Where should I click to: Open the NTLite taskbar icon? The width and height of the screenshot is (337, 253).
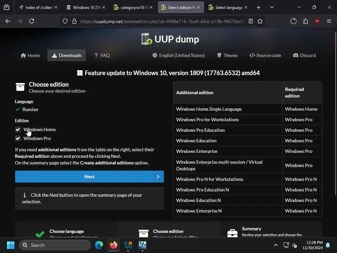coord(143,245)
